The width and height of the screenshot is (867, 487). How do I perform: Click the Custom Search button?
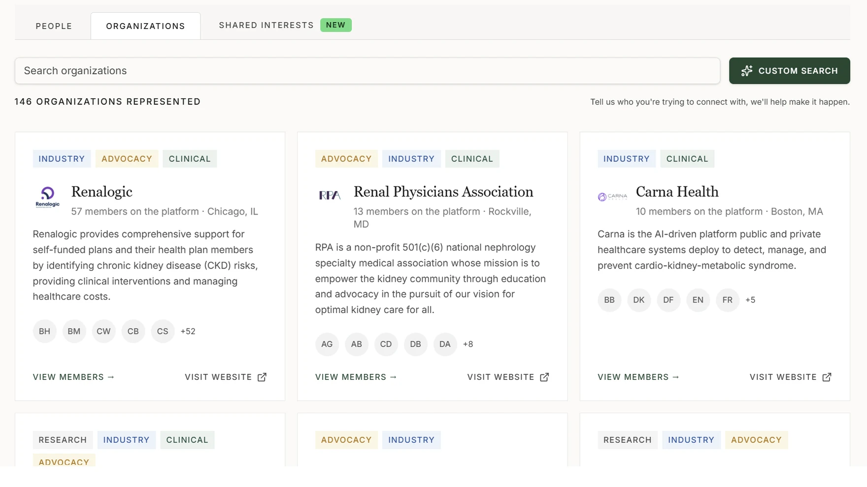coord(789,71)
